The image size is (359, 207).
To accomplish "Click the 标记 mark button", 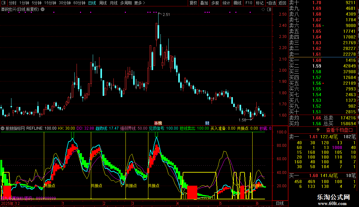I will [x=260, y=3].
